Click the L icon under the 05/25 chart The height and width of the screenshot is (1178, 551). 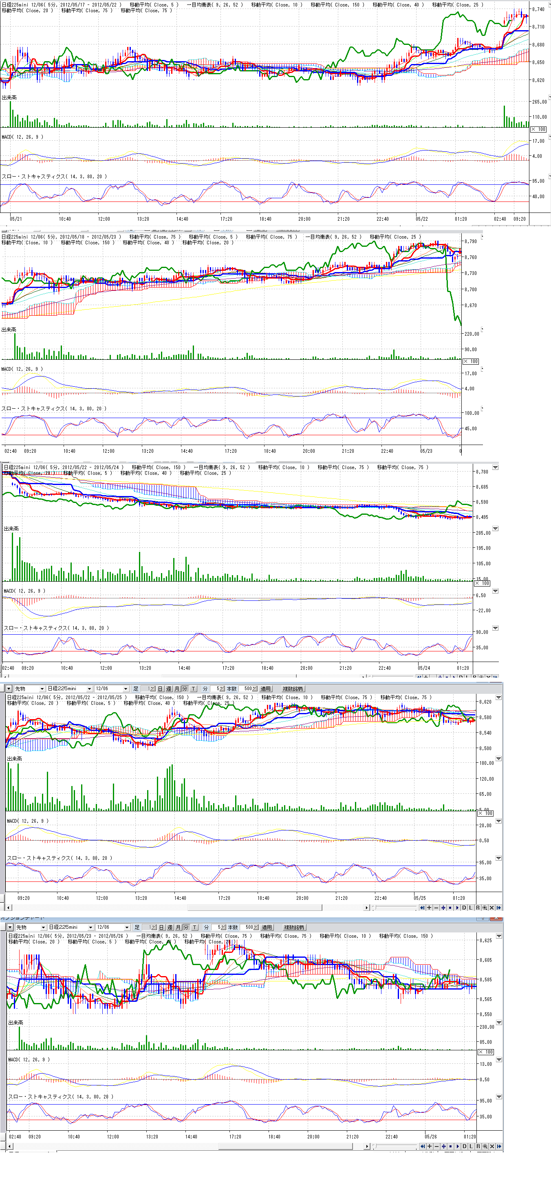tap(471, 908)
